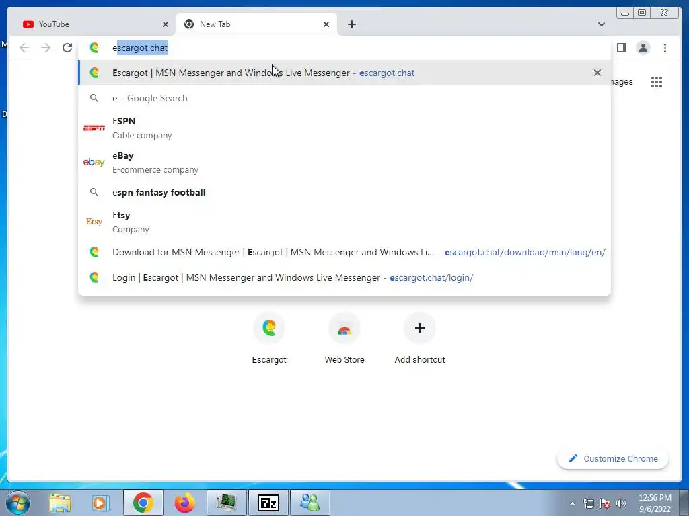Click the Etsy logo icon
Image resolution: width=689 pixels, height=516 pixels.
pos(94,222)
